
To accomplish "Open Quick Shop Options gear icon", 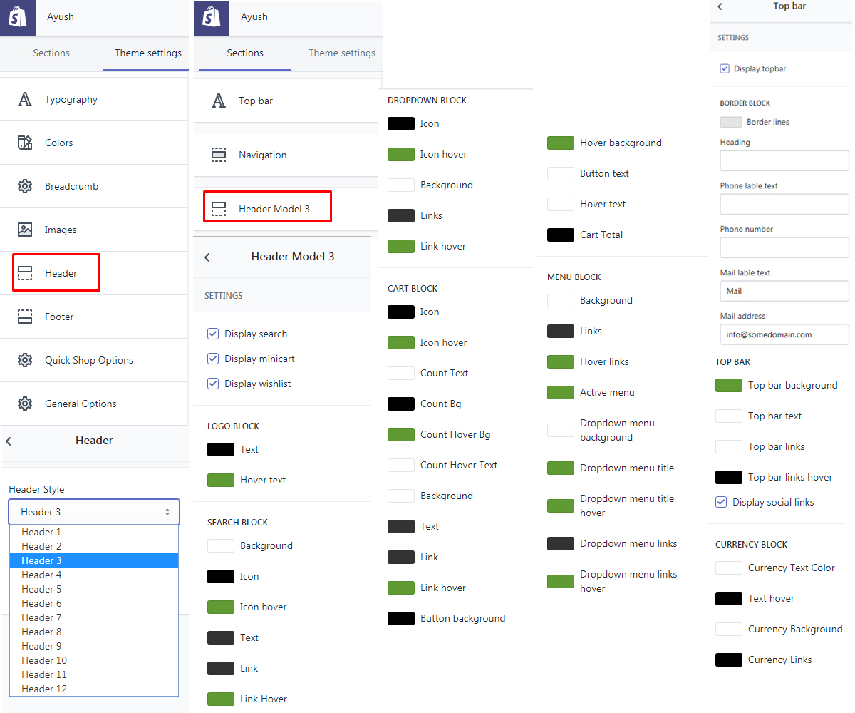I will [25, 360].
